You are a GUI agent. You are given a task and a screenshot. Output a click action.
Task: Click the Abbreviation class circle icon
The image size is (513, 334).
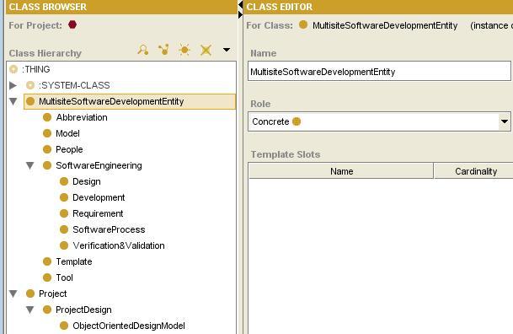[47, 117]
